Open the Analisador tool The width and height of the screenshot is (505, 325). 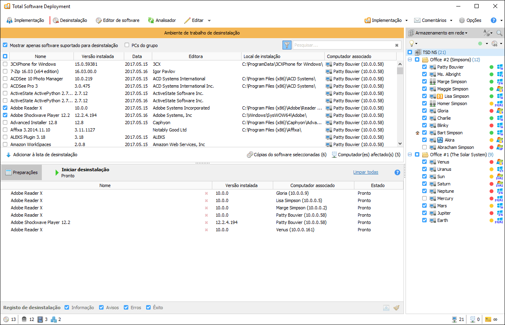click(162, 20)
